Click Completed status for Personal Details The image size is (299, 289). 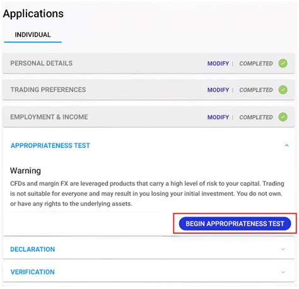pos(256,64)
